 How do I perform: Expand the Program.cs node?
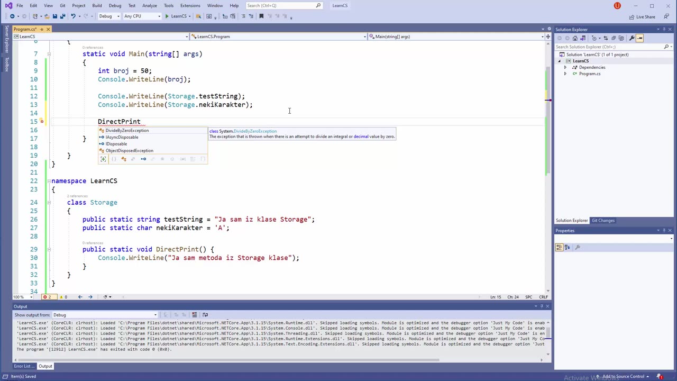coord(565,74)
